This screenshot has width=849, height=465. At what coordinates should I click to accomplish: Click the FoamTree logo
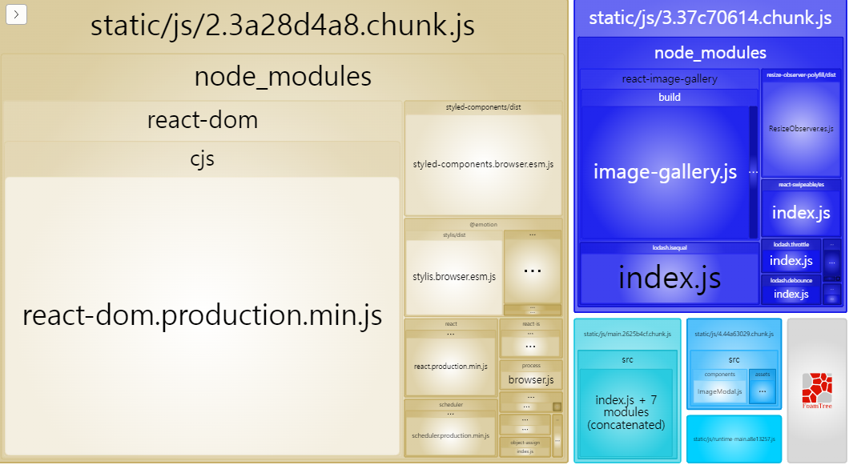[816, 391]
